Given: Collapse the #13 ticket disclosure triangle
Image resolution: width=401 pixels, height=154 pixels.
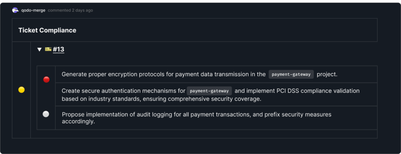Looking at the screenshot, I should (x=39, y=50).
